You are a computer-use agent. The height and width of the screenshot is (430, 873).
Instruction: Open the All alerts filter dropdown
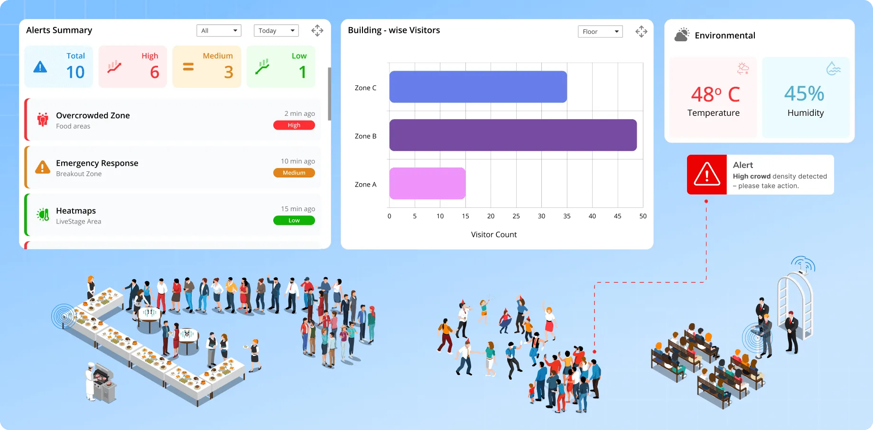219,31
